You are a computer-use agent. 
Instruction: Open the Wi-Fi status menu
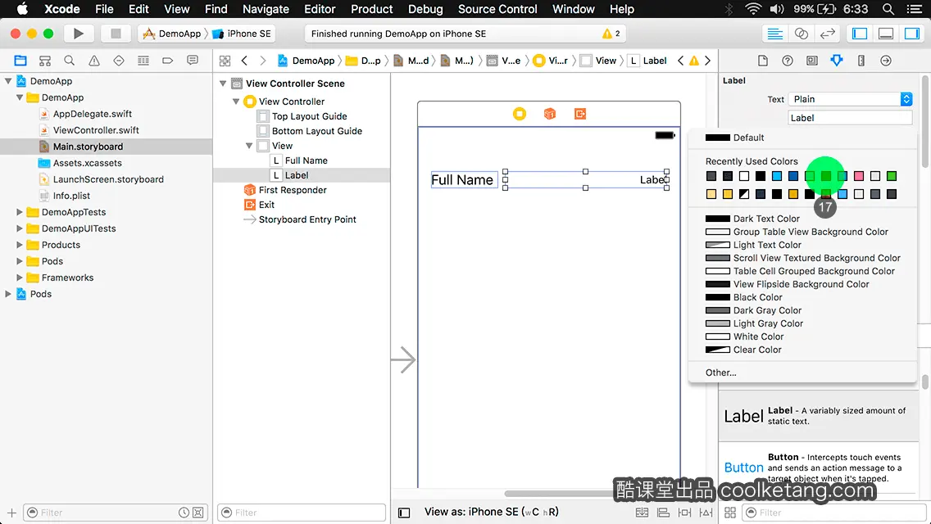coord(753,9)
